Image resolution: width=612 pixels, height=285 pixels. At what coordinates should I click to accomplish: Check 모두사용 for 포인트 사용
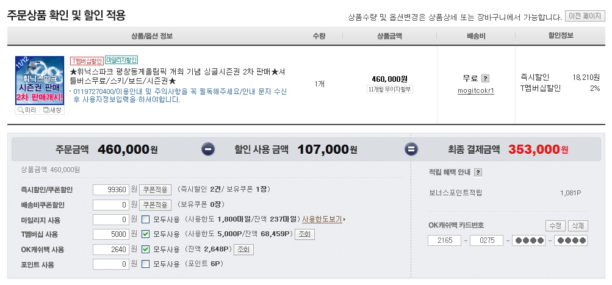[145, 264]
